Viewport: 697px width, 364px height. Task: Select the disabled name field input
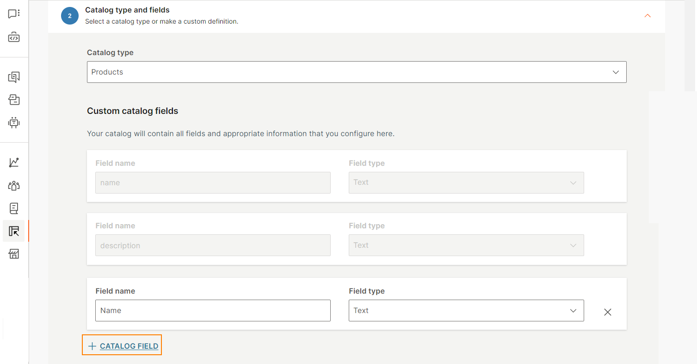point(212,182)
